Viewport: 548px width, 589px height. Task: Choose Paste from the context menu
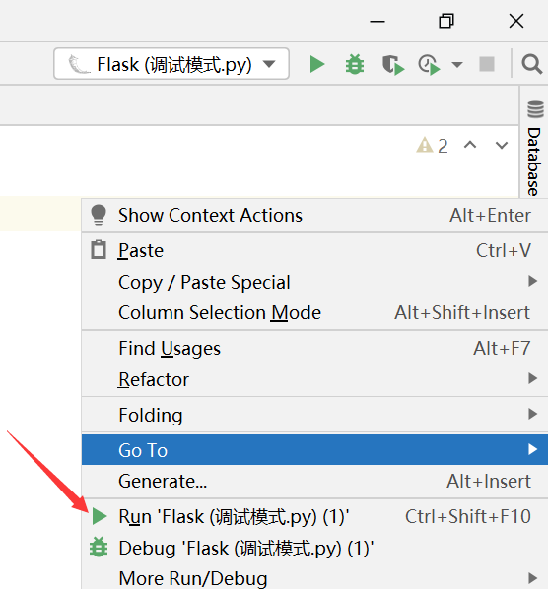pos(314,250)
